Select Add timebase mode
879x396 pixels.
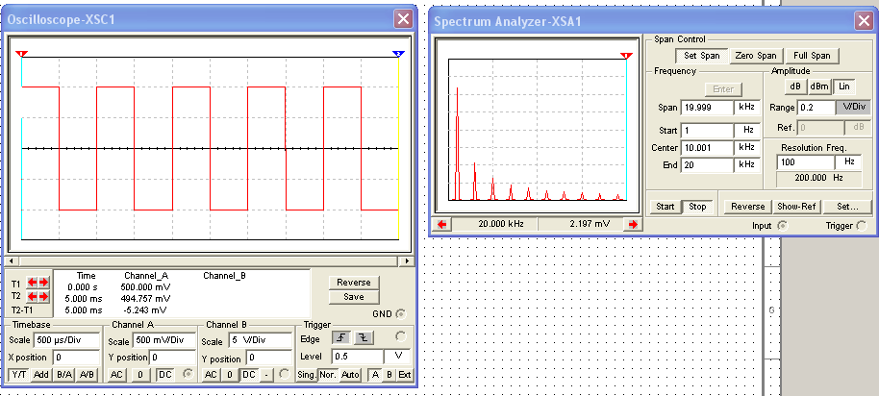click(40, 375)
